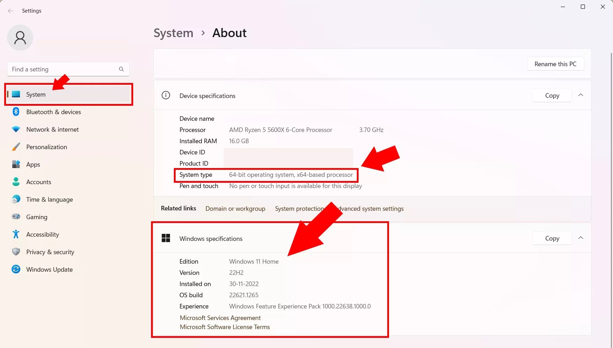
Task: Click the info icon beside Device specifications
Action: click(x=166, y=95)
